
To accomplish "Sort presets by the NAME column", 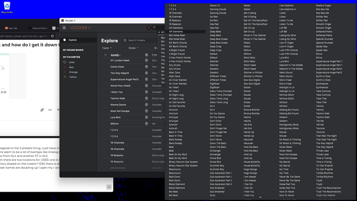I will tap(115, 55).
